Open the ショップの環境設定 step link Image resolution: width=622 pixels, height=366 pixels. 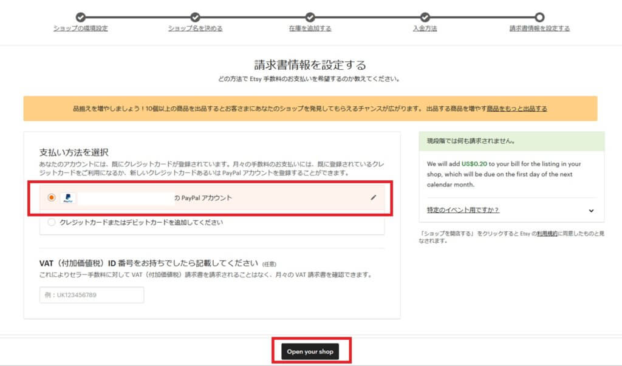[x=81, y=28]
